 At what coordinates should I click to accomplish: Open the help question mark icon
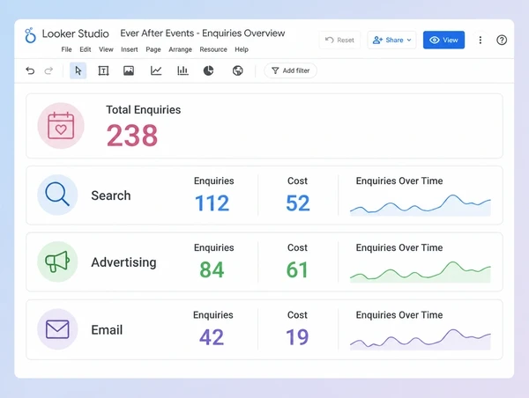click(502, 41)
